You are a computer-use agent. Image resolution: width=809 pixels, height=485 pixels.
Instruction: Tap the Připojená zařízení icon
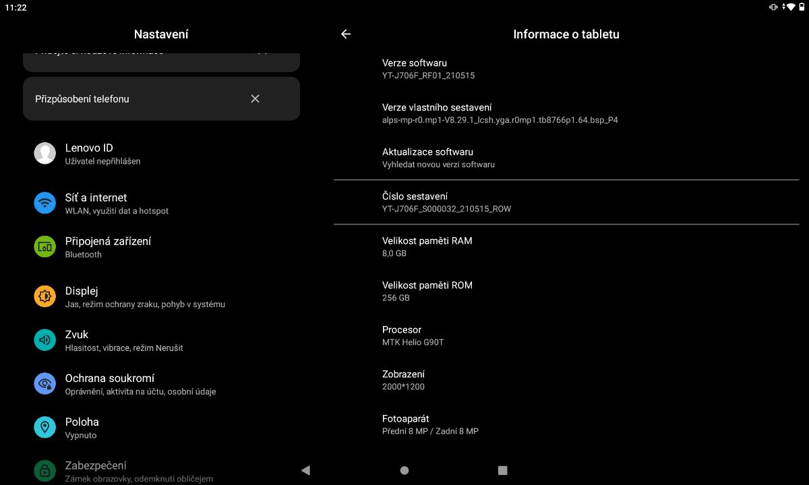(45, 247)
